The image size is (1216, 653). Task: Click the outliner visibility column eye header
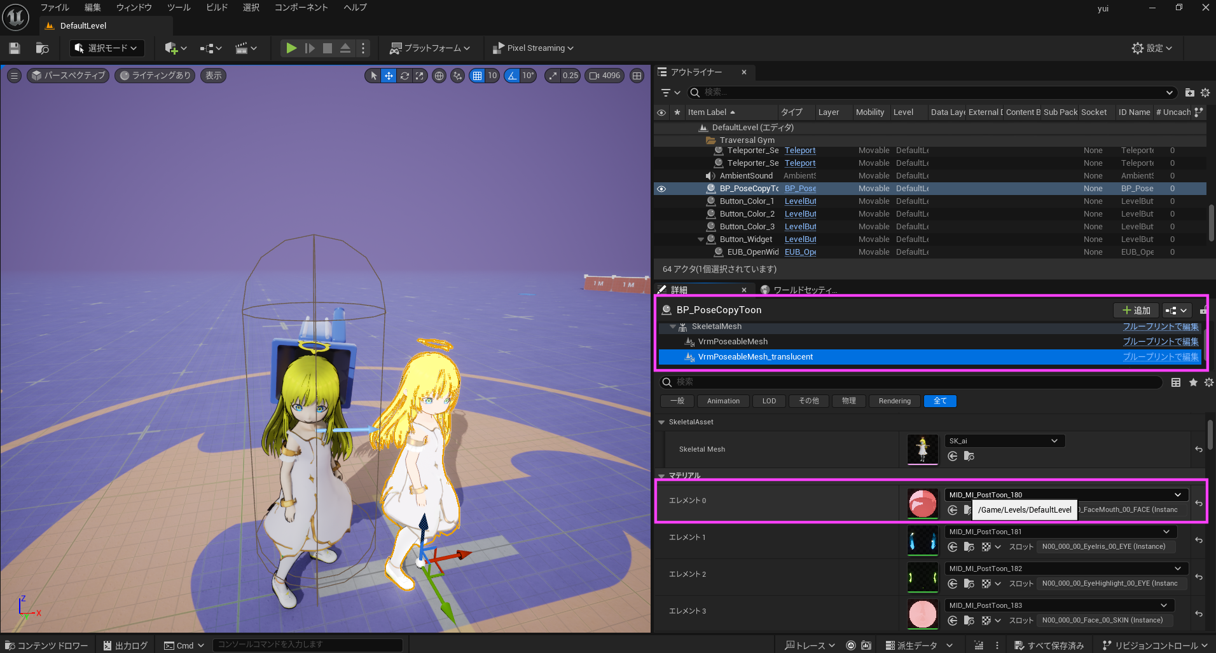pyautogui.click(x=661, y=112)
